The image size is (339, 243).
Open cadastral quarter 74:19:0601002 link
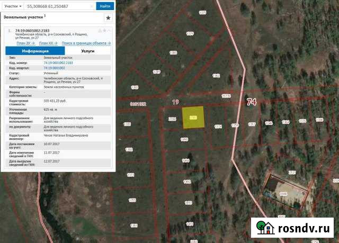(54, 68)
